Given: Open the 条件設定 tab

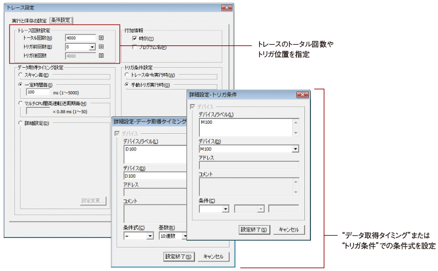Looking at the screenshot, I should point(61,20).
